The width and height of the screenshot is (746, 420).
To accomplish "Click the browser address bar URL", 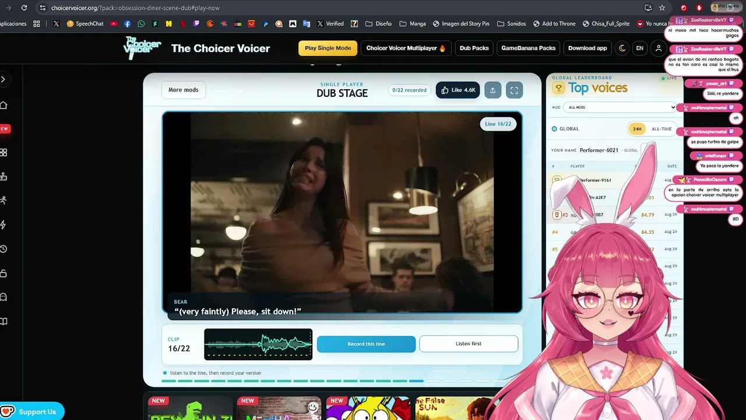I will point(135,8).
